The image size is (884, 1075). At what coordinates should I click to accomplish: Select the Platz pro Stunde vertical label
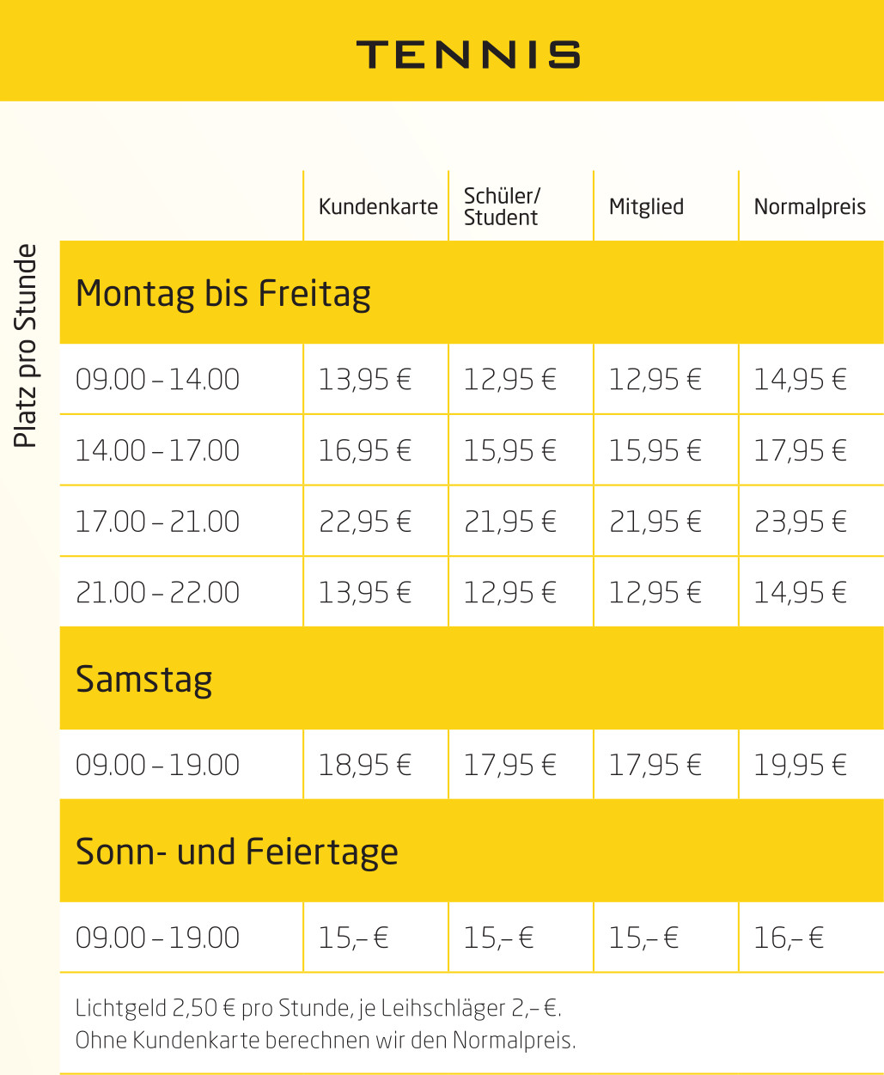26,345
